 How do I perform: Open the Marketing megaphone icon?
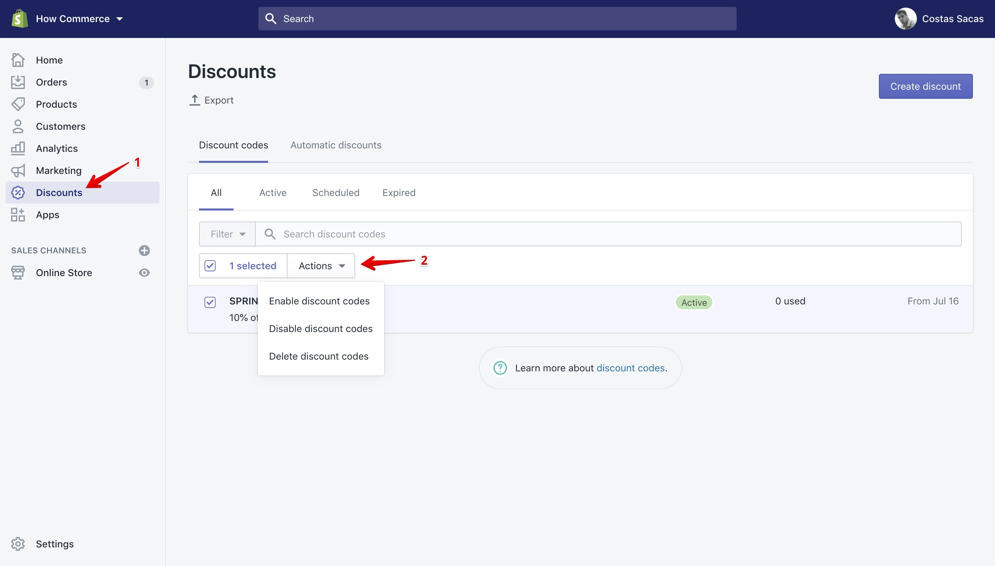click(x=18, y=170)
